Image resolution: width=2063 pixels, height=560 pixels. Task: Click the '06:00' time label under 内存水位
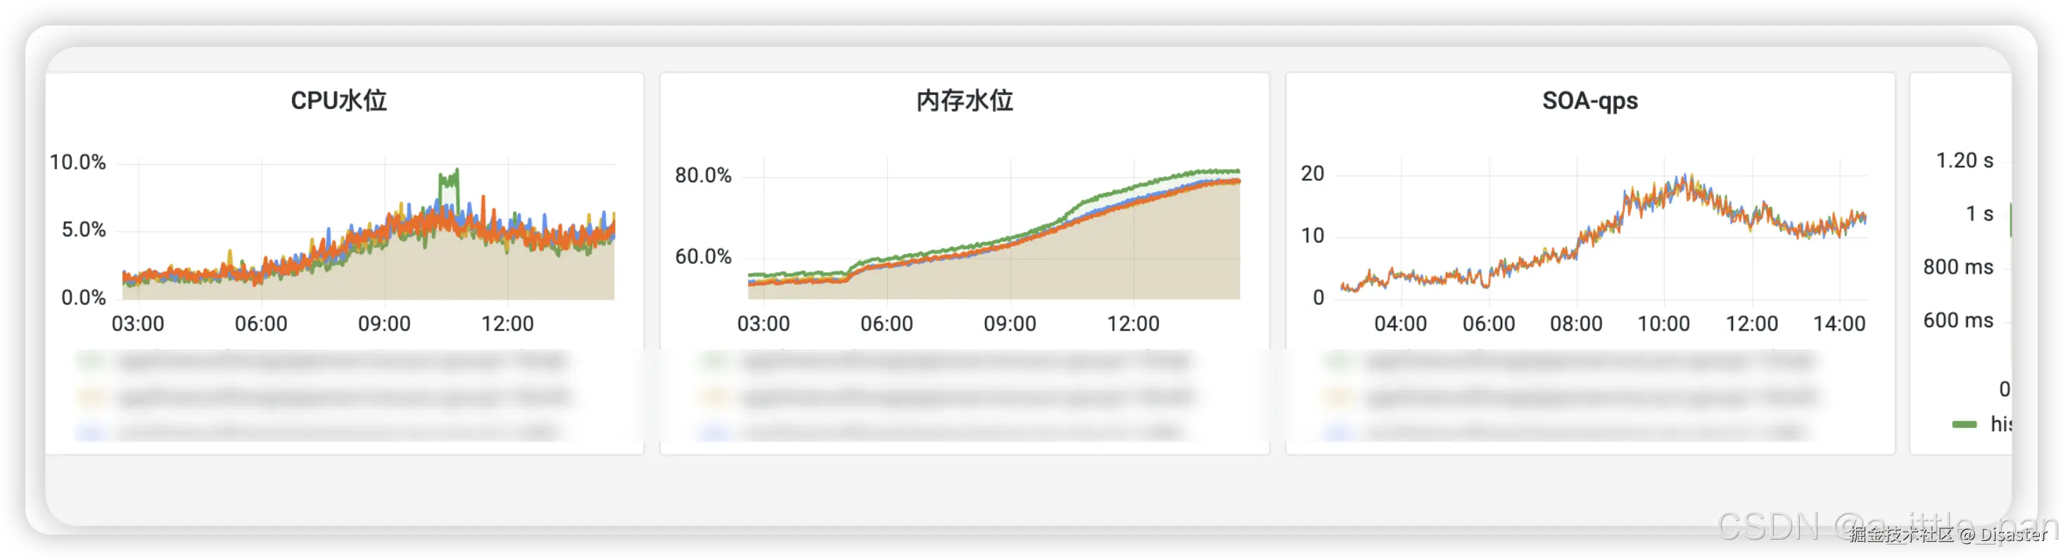pyautogui.click(x=887, y=324)
